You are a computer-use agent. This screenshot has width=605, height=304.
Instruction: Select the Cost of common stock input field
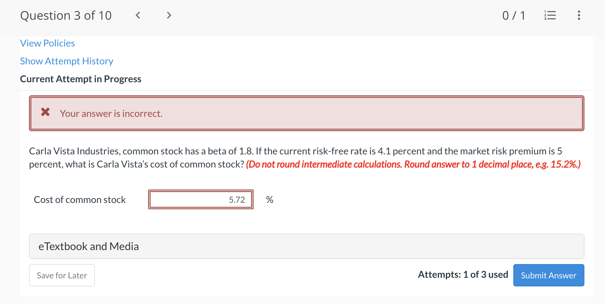pos(201,199)
